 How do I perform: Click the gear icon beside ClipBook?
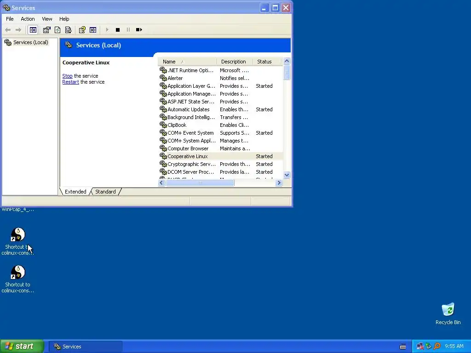[x=163, y=125]
